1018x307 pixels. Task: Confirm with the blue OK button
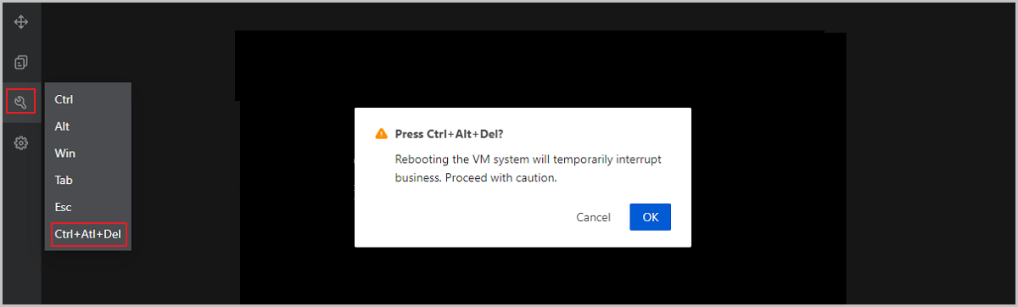(650, 217)
